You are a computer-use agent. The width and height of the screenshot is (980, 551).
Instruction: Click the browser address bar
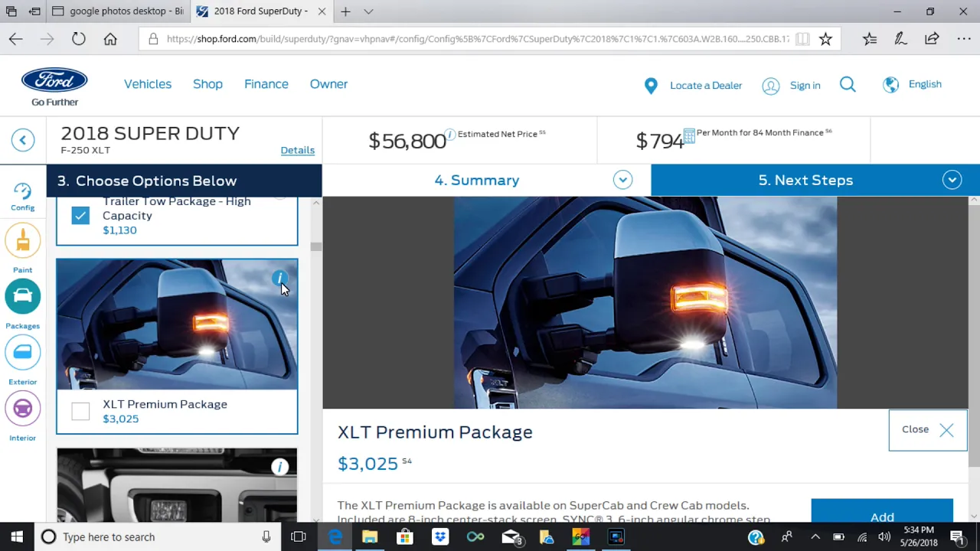477,39
